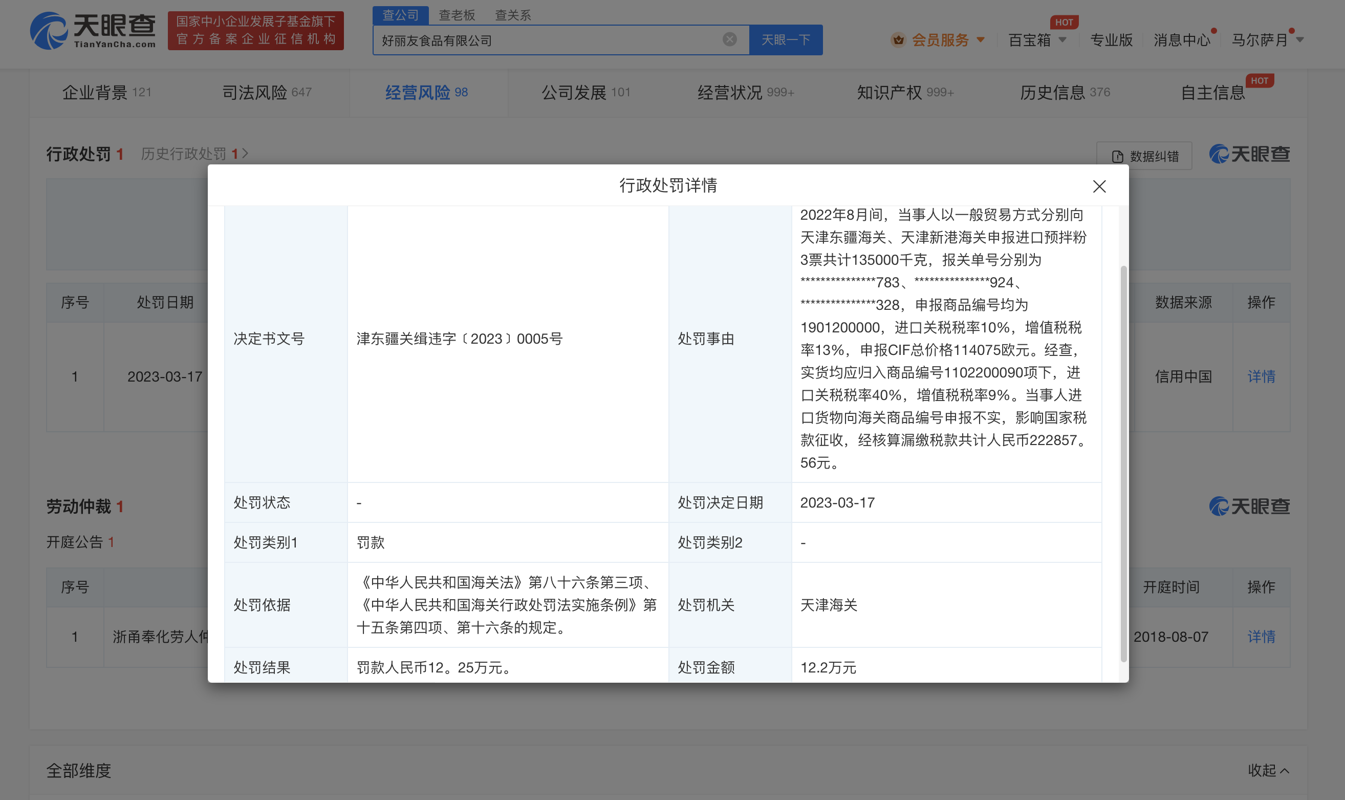
Task: Close the 行政处罚详情 modal
Action: pos(1099,186)
